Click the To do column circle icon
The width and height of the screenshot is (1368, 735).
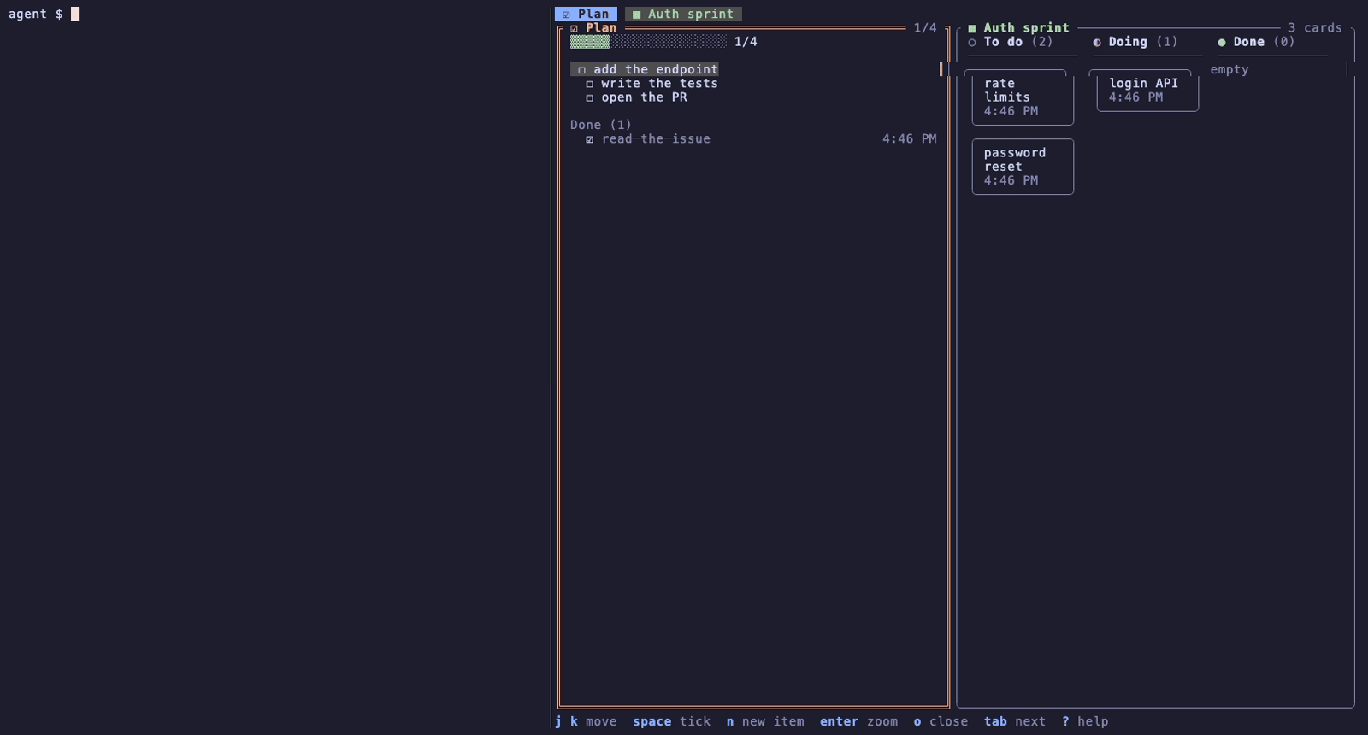[972, 42]
